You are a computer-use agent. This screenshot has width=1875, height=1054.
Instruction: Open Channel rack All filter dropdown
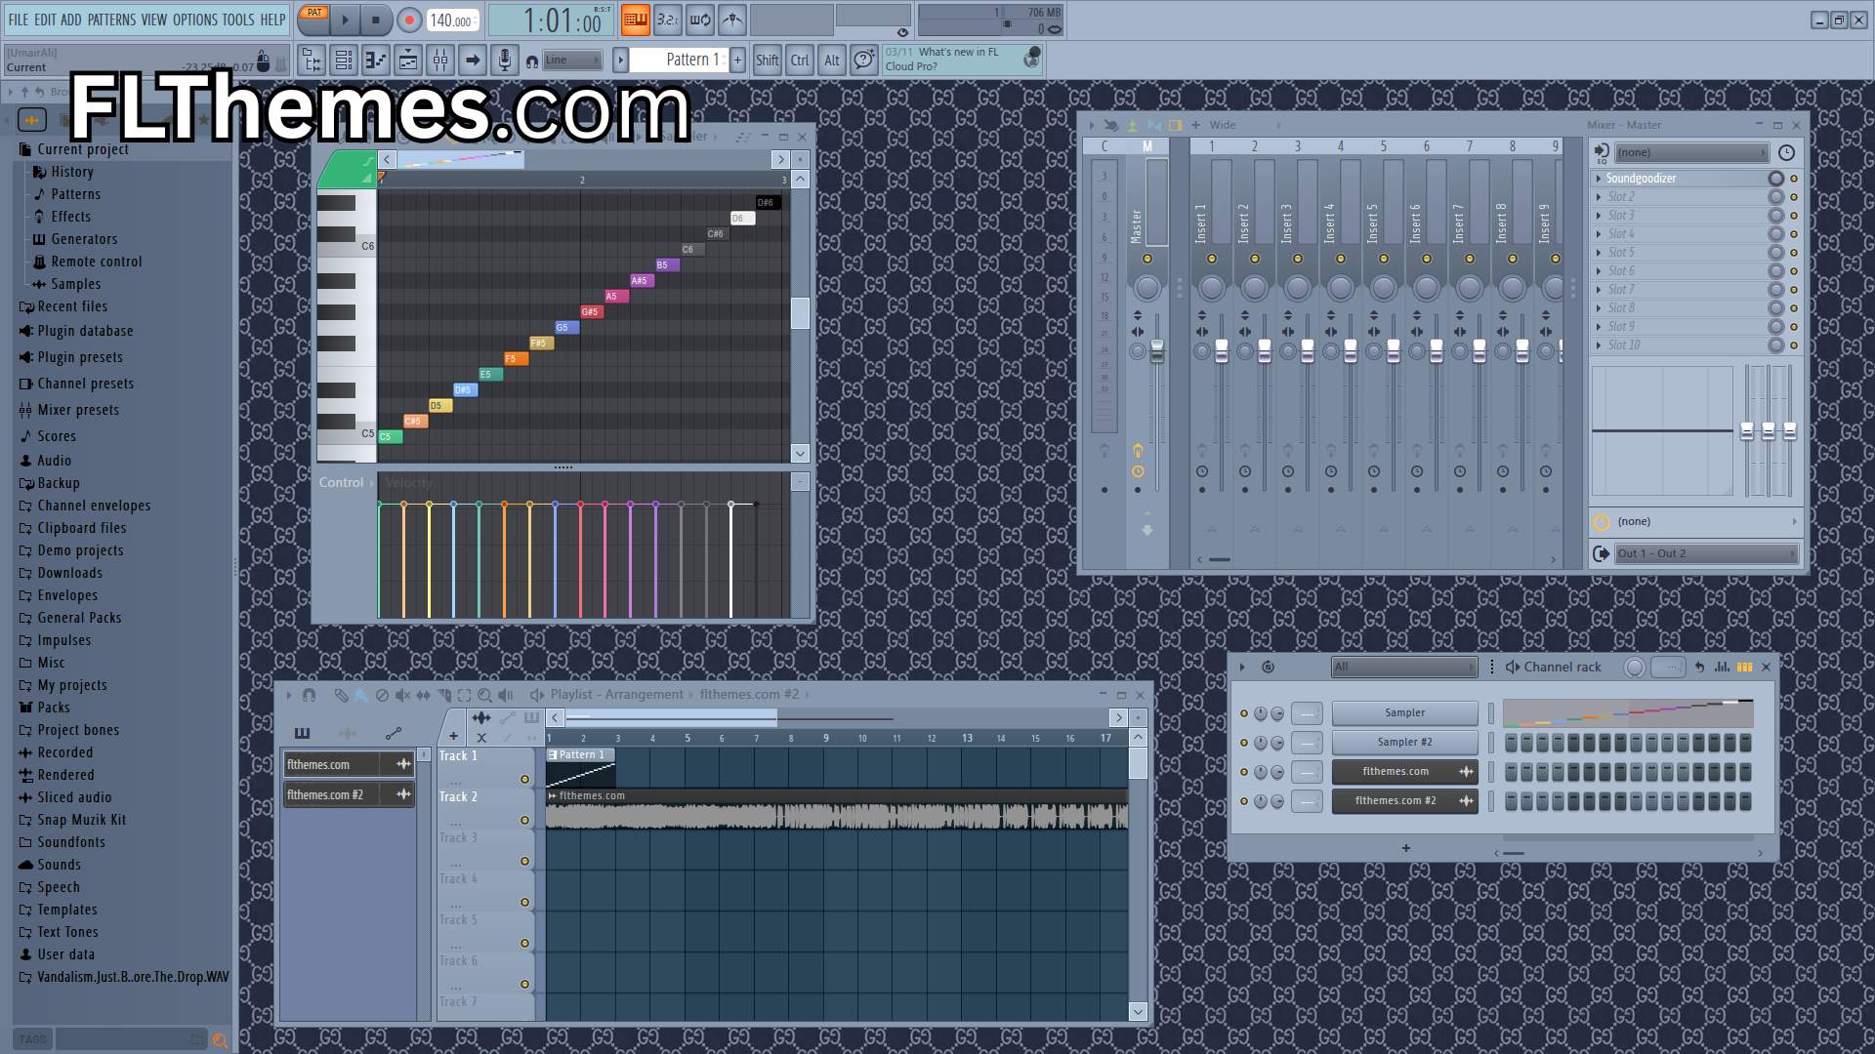pyautogui.click(x=1404, y=668)
